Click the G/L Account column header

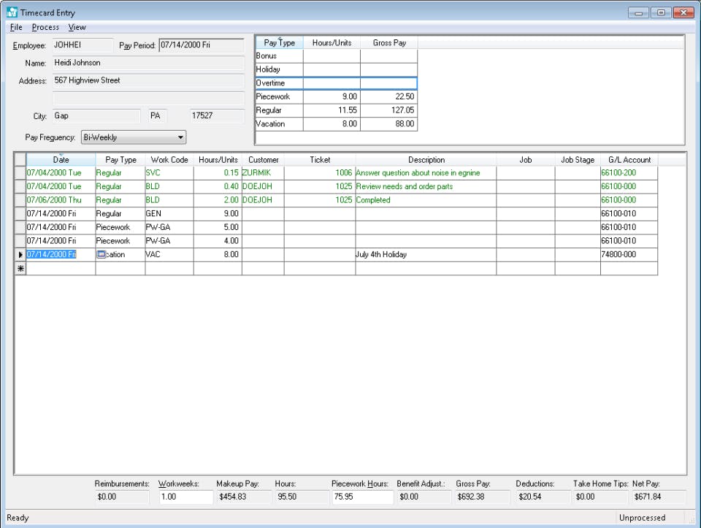pyautogui.click(x=629, y=160)
